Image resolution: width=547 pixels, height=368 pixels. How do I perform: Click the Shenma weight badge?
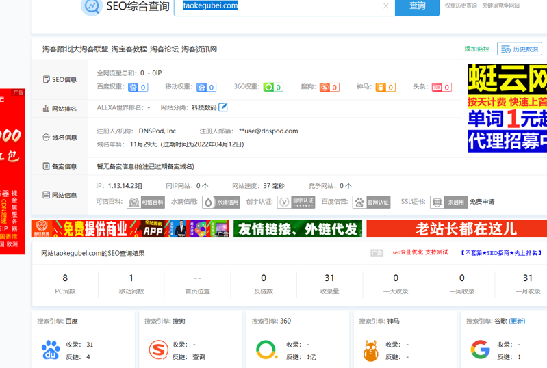click(385, 87)
